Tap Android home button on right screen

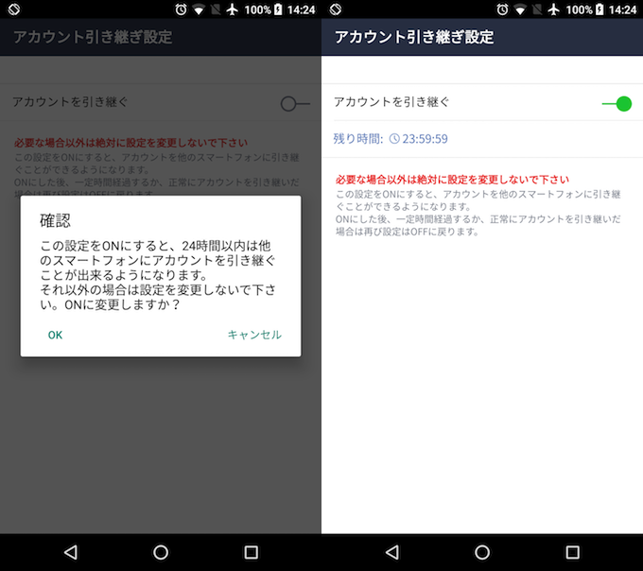click(x=482, y=552)
